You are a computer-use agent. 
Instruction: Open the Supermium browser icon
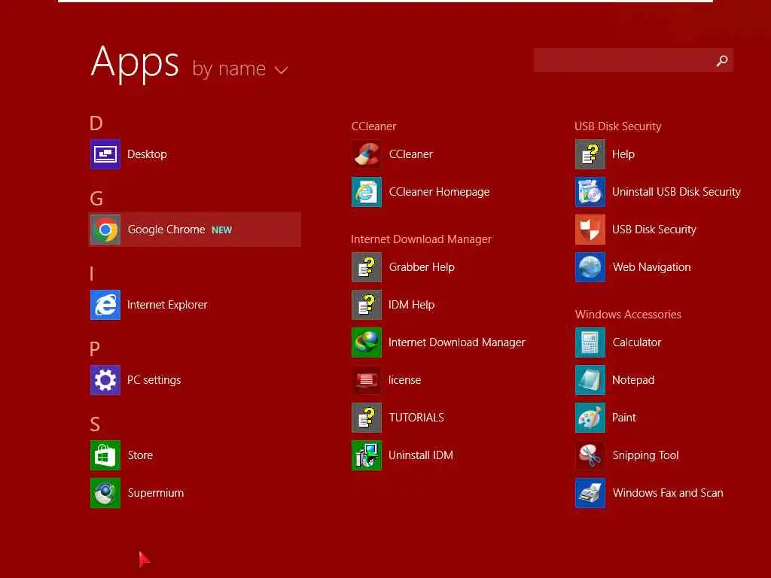pos(105,493)
